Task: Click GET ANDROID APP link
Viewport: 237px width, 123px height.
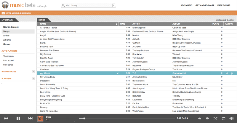Action: click(x=205, y=5)
